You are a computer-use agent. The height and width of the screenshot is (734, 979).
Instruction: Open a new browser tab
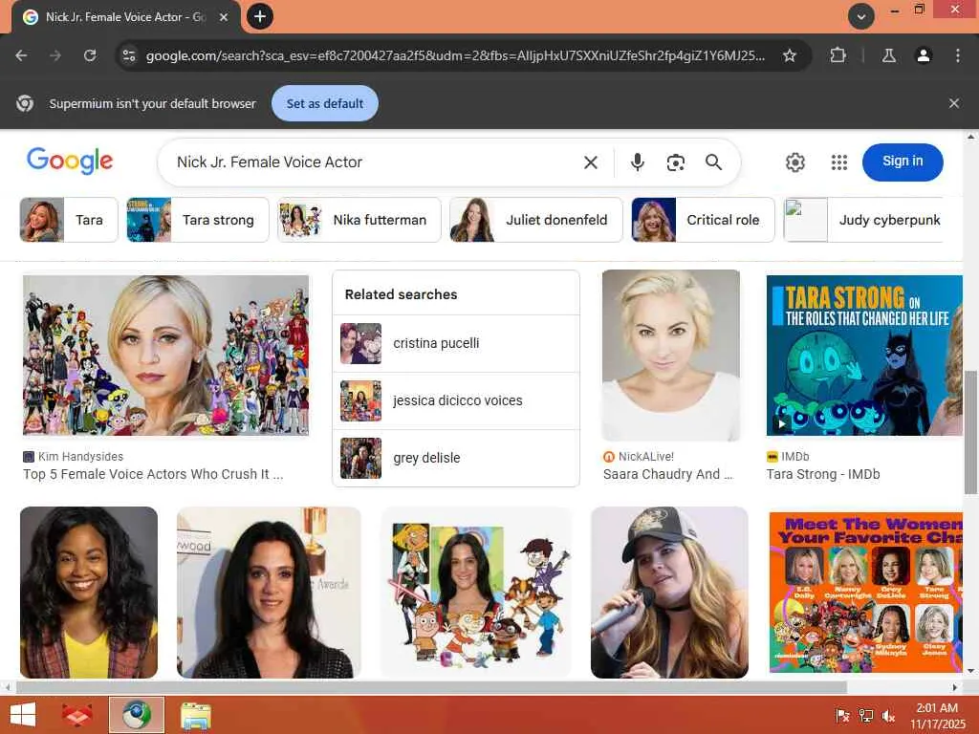(260, 16)
